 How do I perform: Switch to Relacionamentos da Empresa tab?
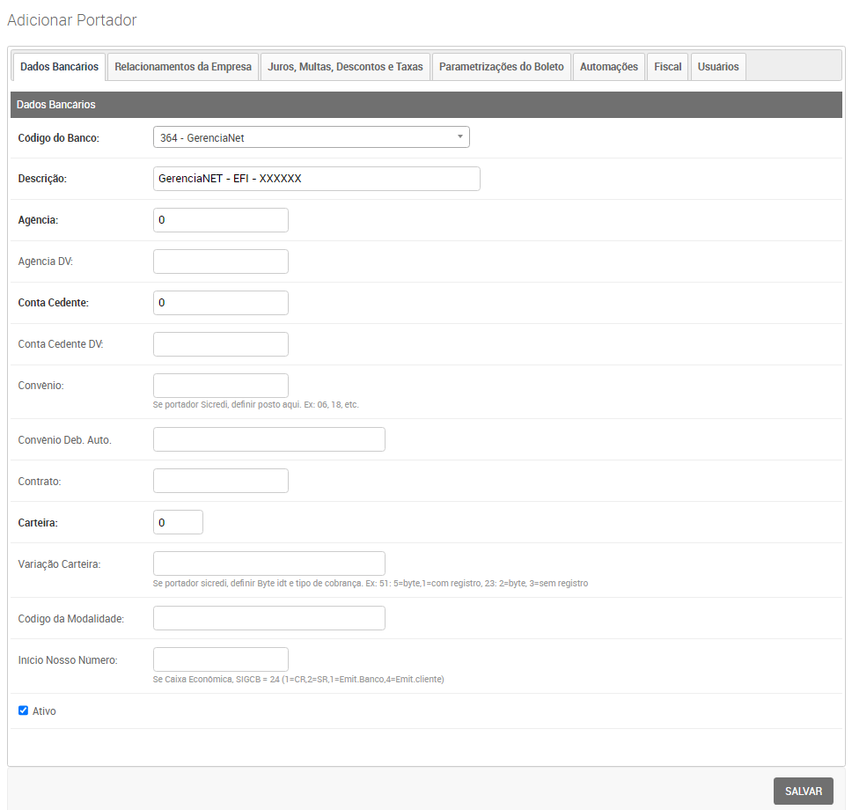[x=183, y=67]
